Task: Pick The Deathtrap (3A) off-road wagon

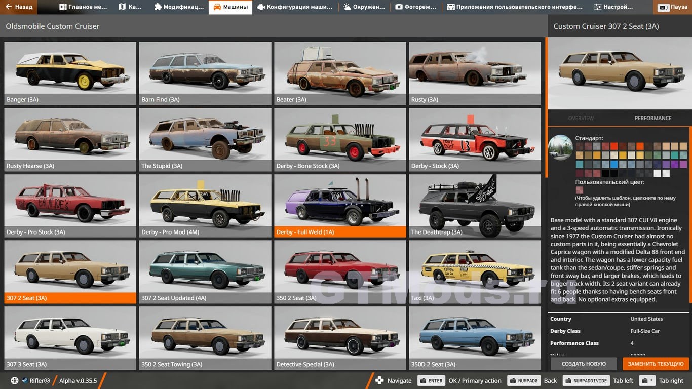Action: click(x=475, y=206)
